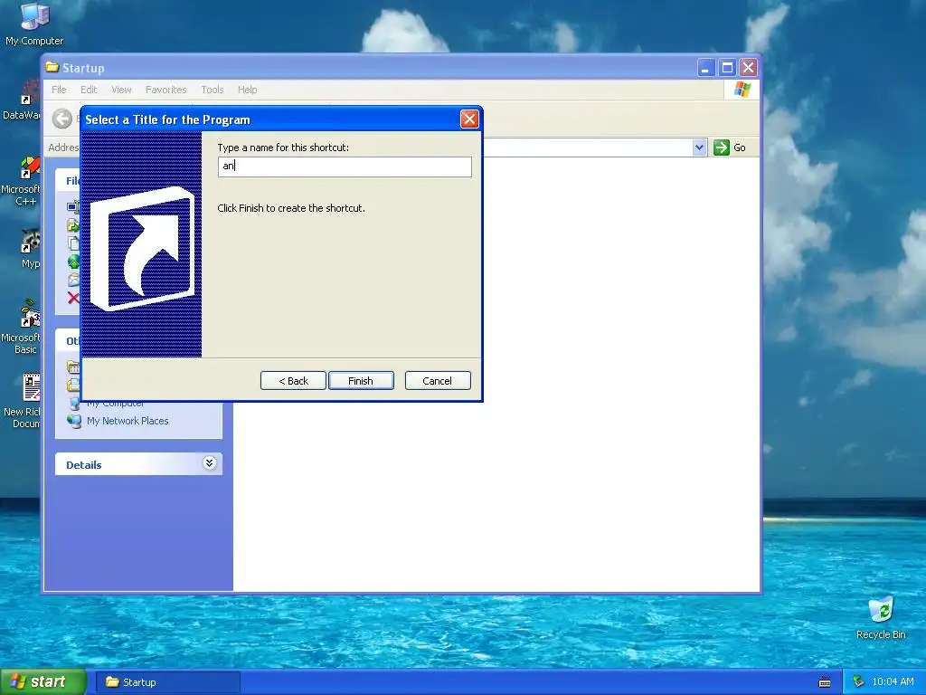Click the system tray icon beside the clock
926x695 pixels.
coord(859,682)
